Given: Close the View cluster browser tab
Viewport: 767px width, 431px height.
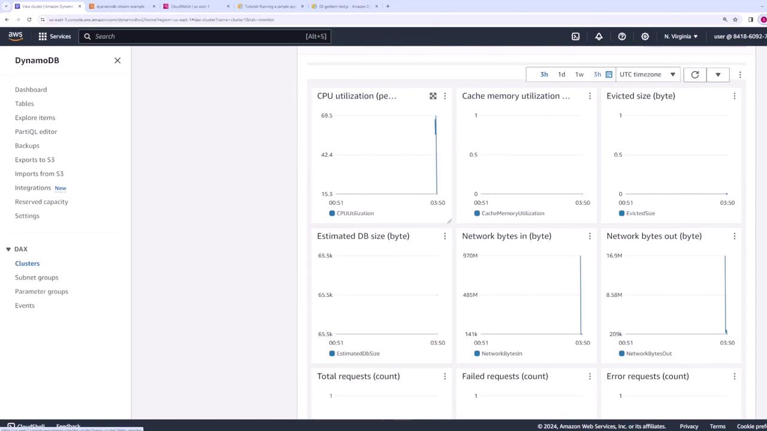Looking at the screenshot, I should [x=80, y=7].
